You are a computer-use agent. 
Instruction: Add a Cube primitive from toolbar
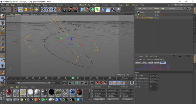[82, 10]
